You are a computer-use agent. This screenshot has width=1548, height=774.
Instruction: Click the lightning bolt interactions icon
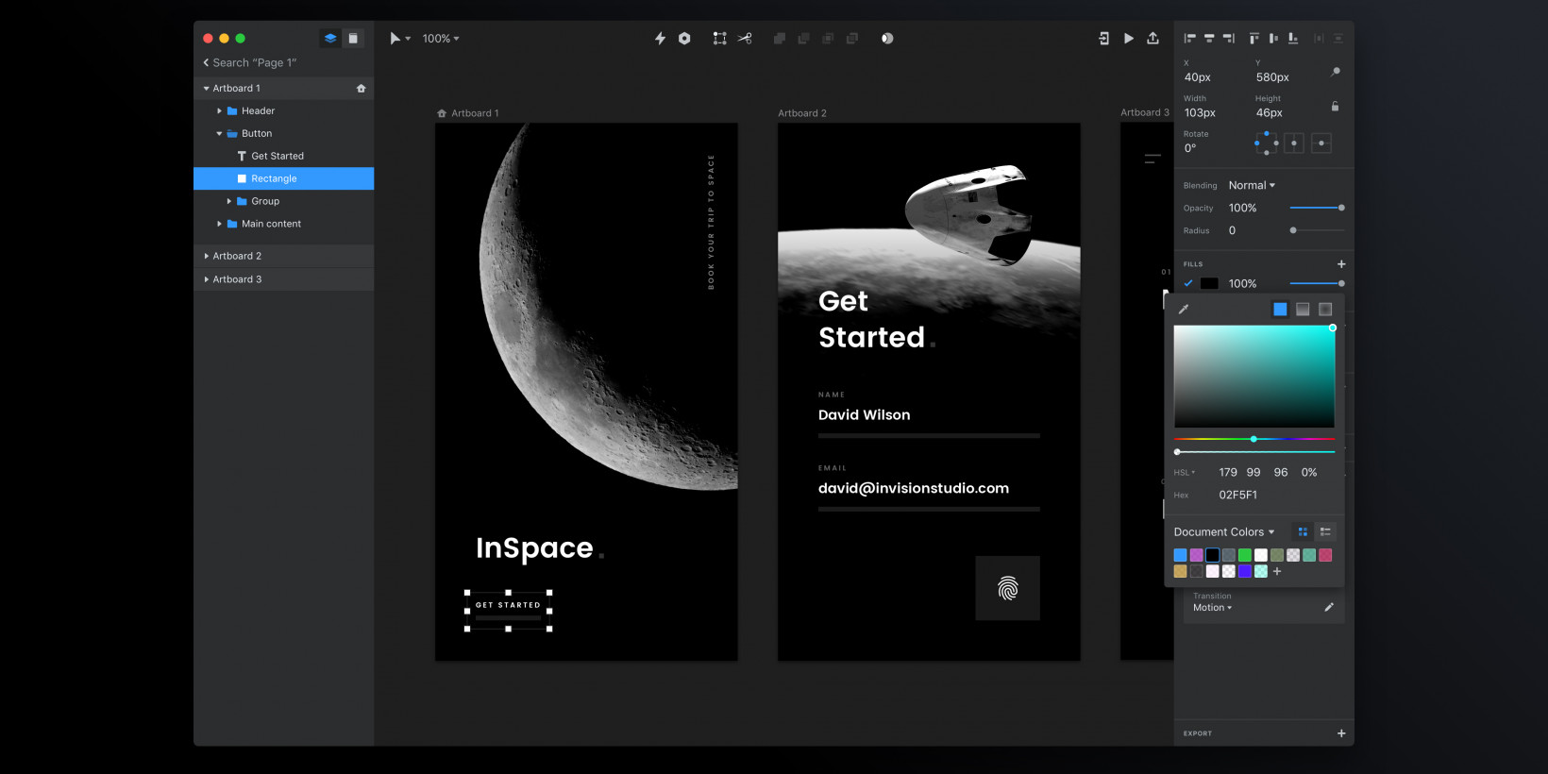tap(660, 39)
